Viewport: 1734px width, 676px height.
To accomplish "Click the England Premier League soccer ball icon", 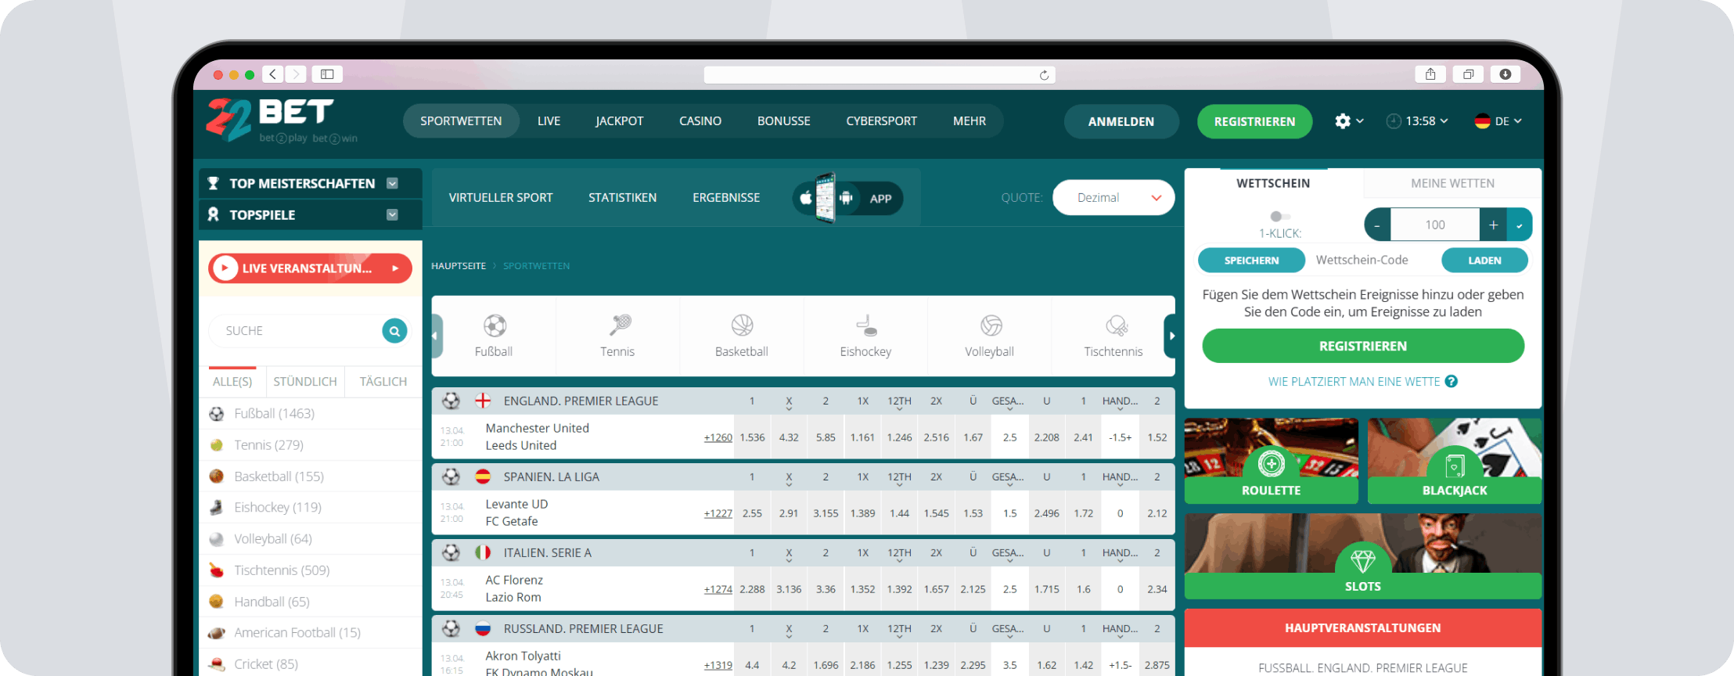I will point(451,401).
